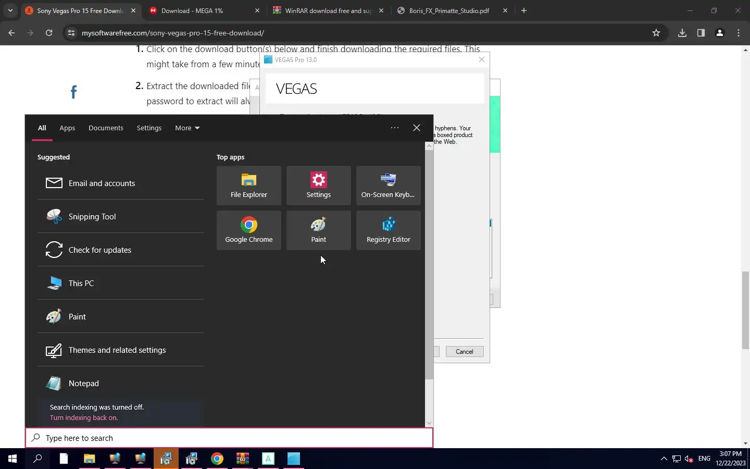Open File Explorer from the taskbar
This screenshot has width=750, height=469.
tap(89, 459)
